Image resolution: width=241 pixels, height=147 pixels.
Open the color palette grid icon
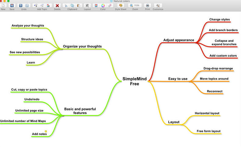point(96,5)
